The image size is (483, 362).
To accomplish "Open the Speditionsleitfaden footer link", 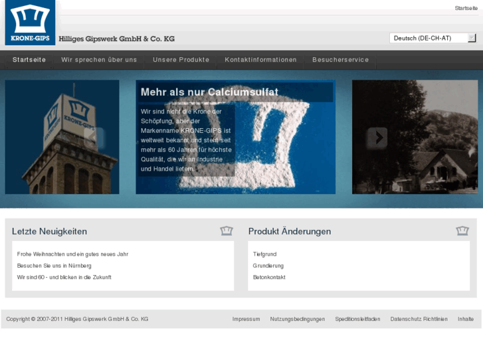I will point(357,319).
